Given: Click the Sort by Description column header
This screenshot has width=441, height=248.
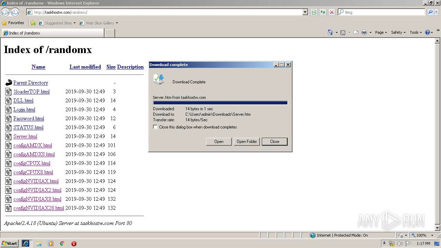Looking at the screenshot, I should pos(130,67).
